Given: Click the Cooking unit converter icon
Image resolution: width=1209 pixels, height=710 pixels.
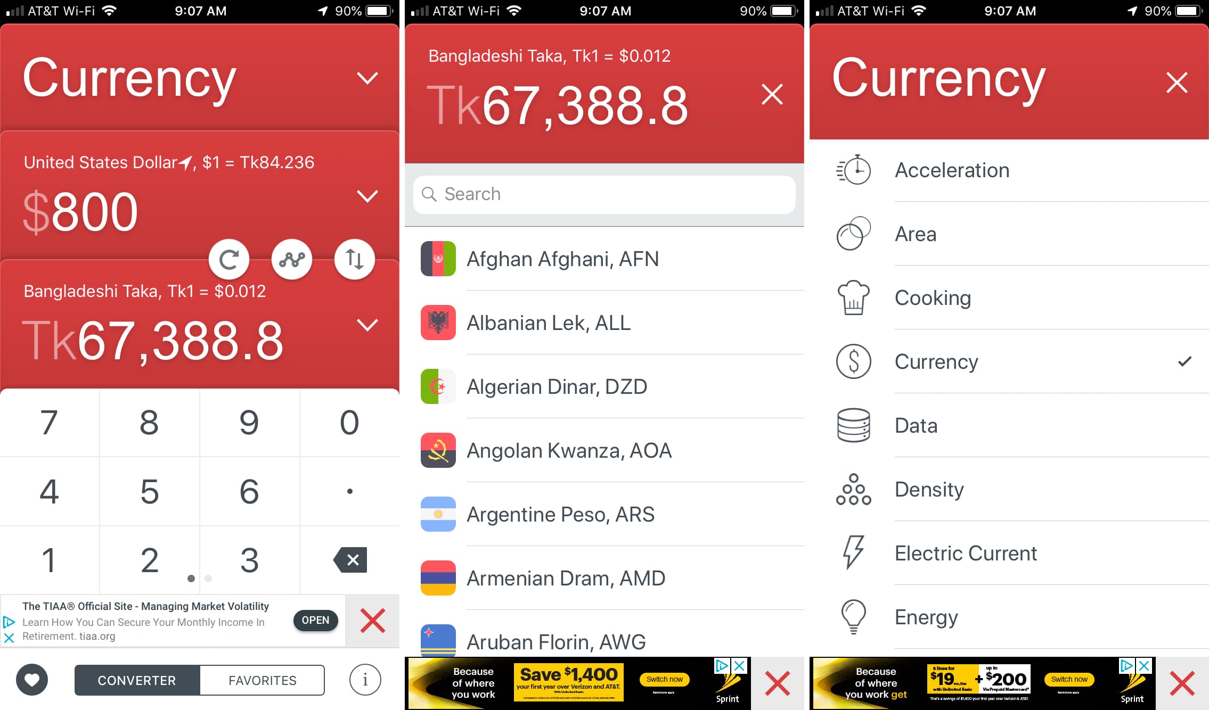Looking at the screenshot, I should click(x=853, y=298).
